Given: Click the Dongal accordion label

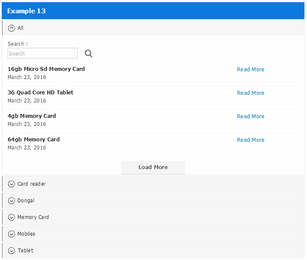Looking at the screenshot, I should coord(26,201).
